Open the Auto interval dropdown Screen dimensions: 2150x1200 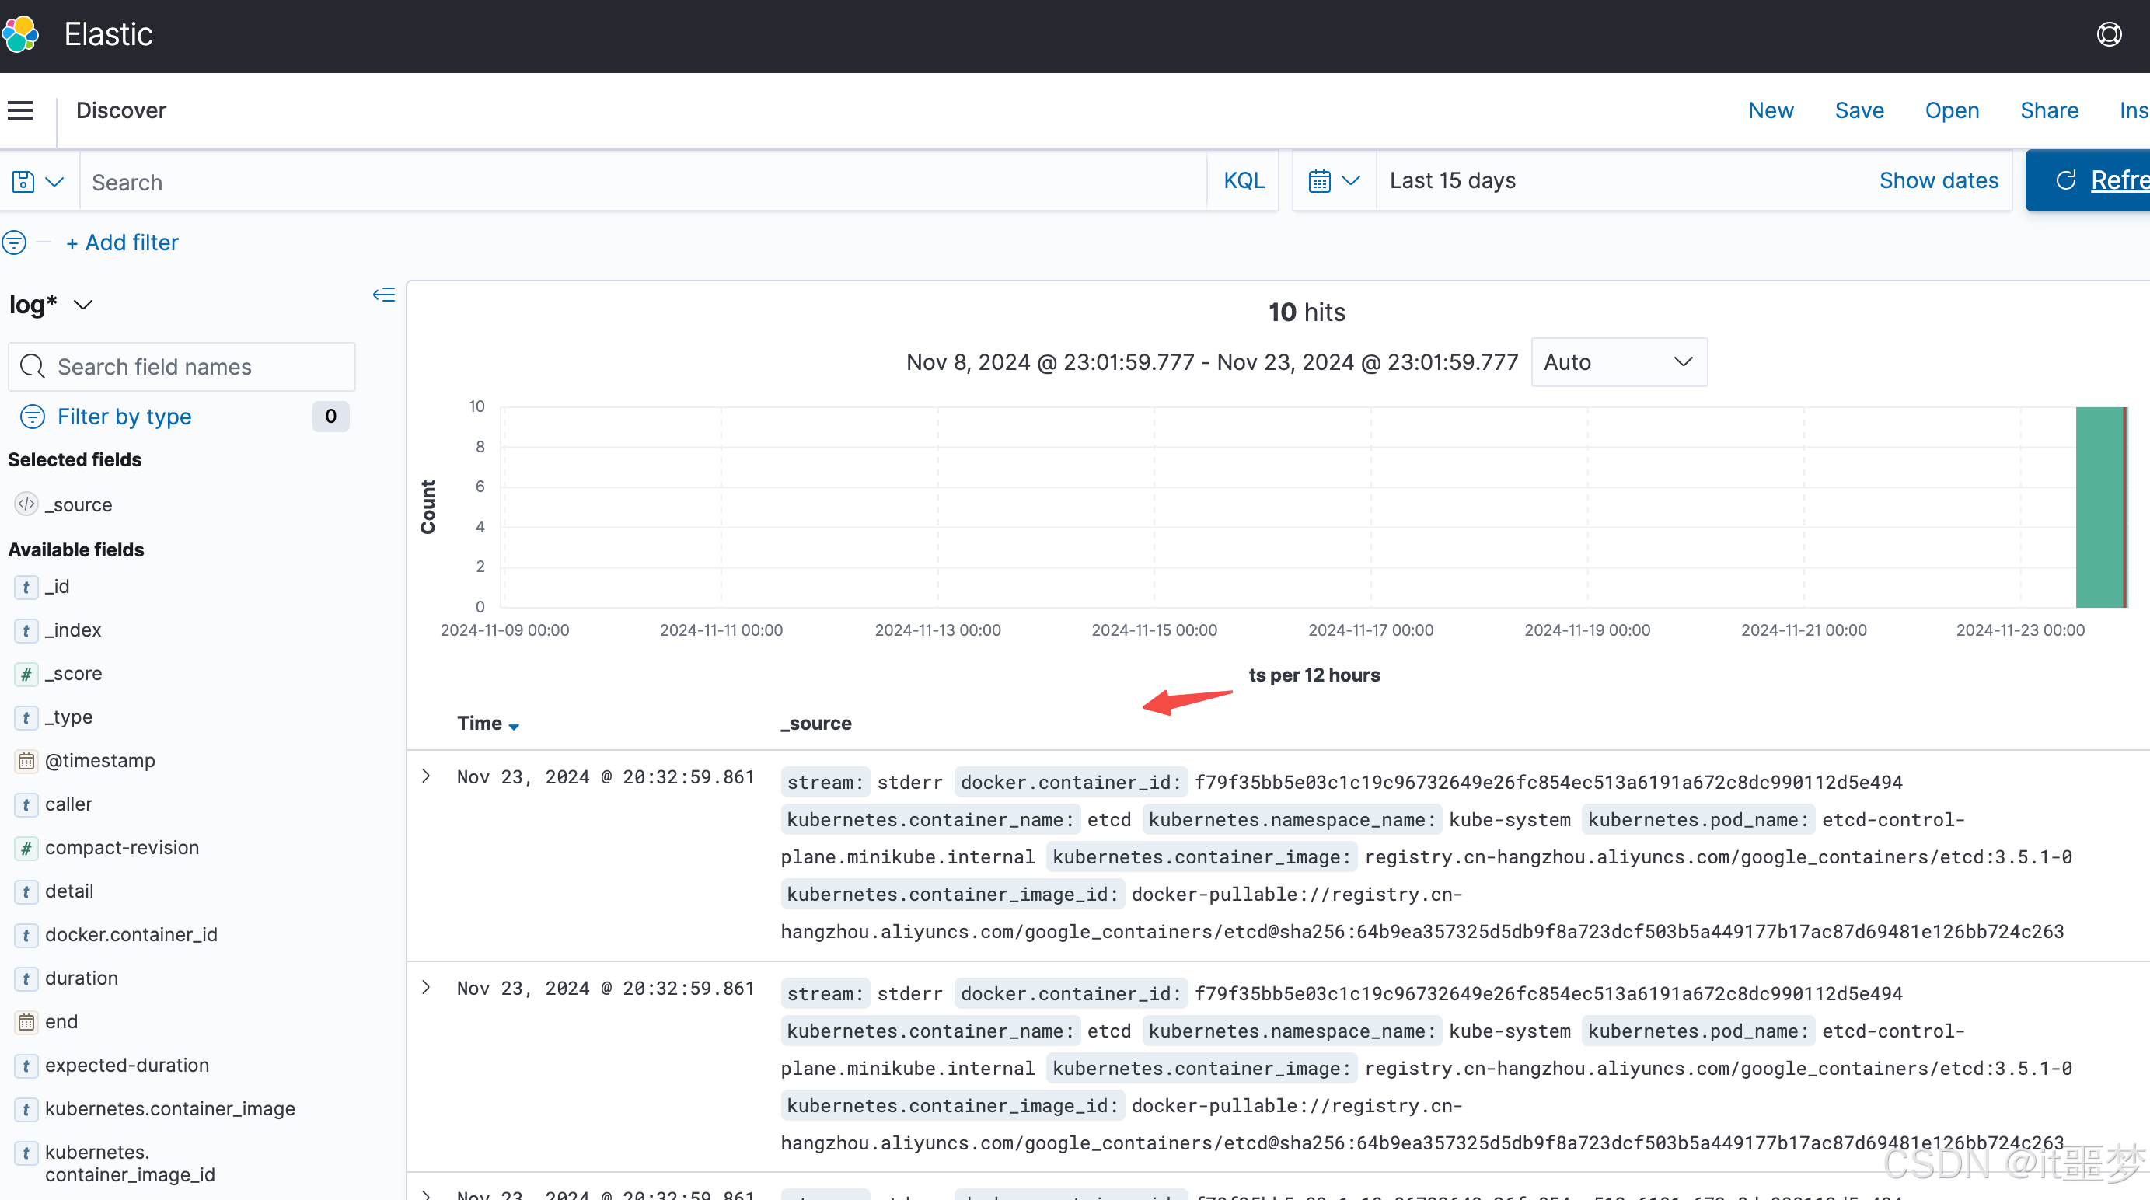coord(1618,362)
